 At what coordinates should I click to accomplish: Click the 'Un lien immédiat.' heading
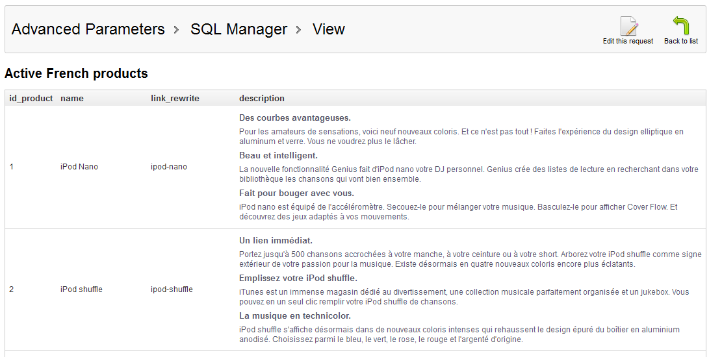pyautogui.click(x=276, y=240)
